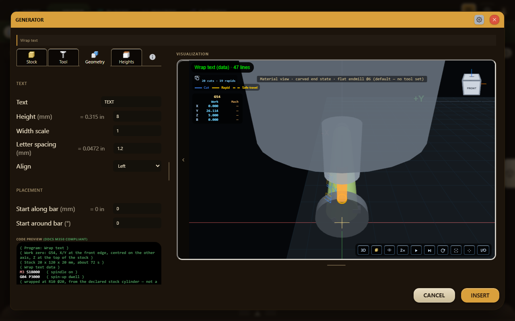Click the fit-to-view frame icon
This screenshot has height=321, width=515.
pos(456,250)
